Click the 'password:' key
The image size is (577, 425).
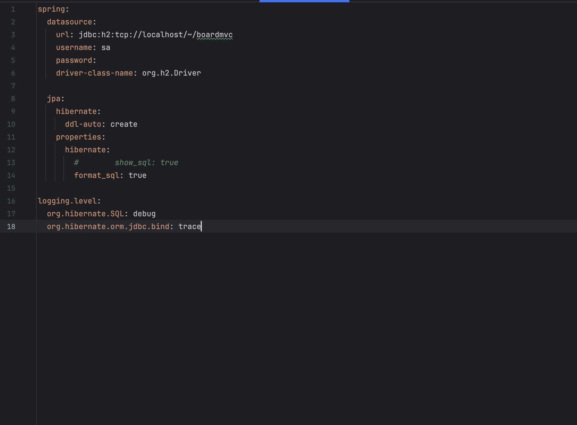click(76, 60)
